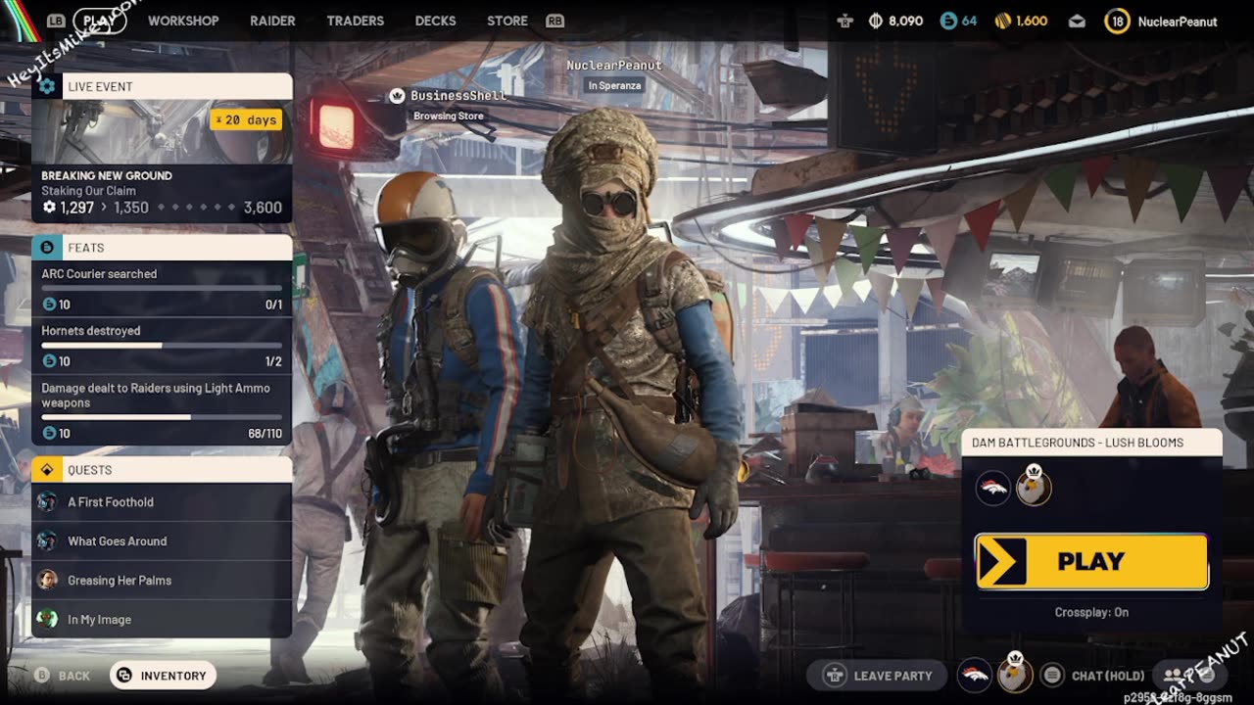This screenshot has height=705, width=1254.
Task: Click the LEAVE PARTY button
Action: coord(879,675)
